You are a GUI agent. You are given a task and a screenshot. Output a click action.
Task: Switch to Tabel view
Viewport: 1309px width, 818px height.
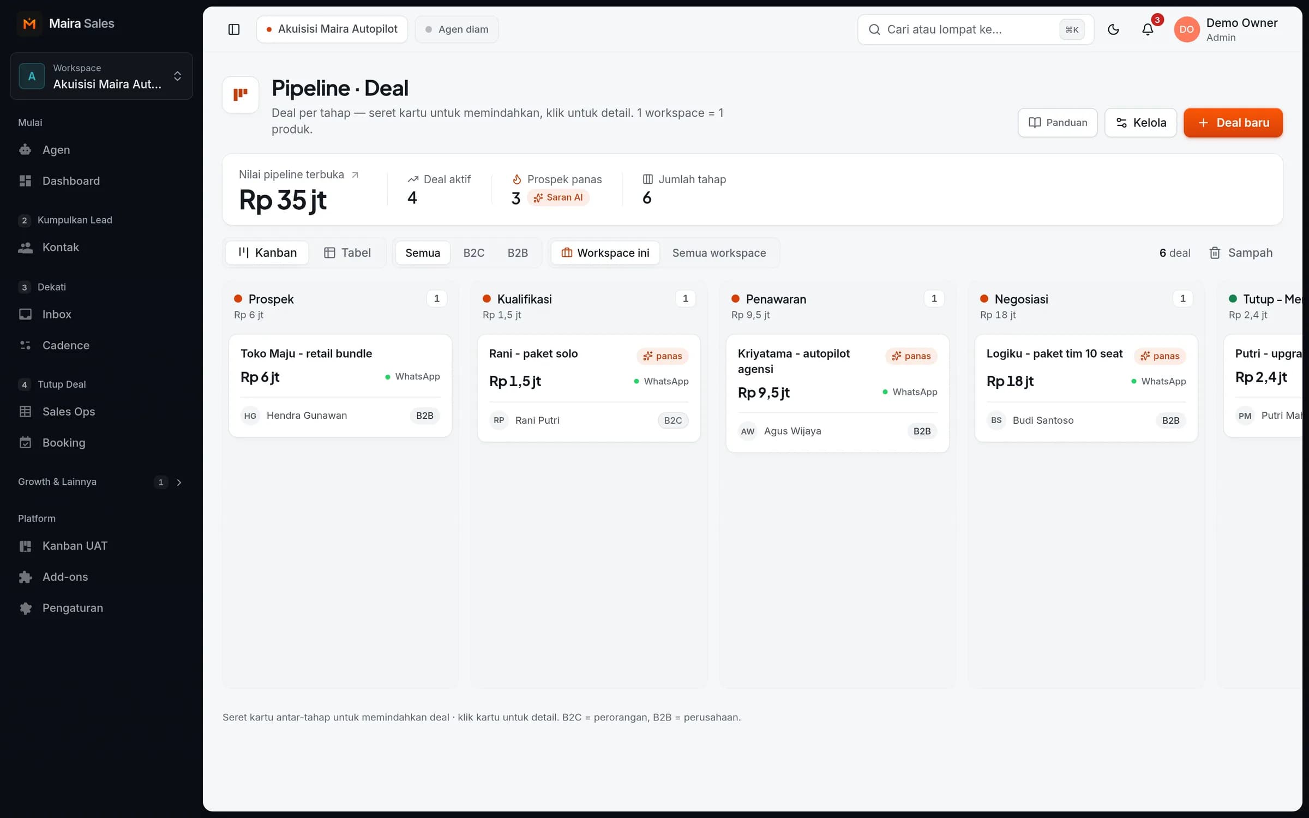pos(347,252)
